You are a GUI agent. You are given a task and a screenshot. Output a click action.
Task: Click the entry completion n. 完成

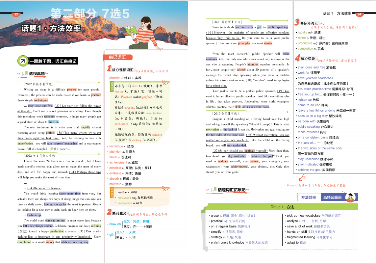(311, 49)
